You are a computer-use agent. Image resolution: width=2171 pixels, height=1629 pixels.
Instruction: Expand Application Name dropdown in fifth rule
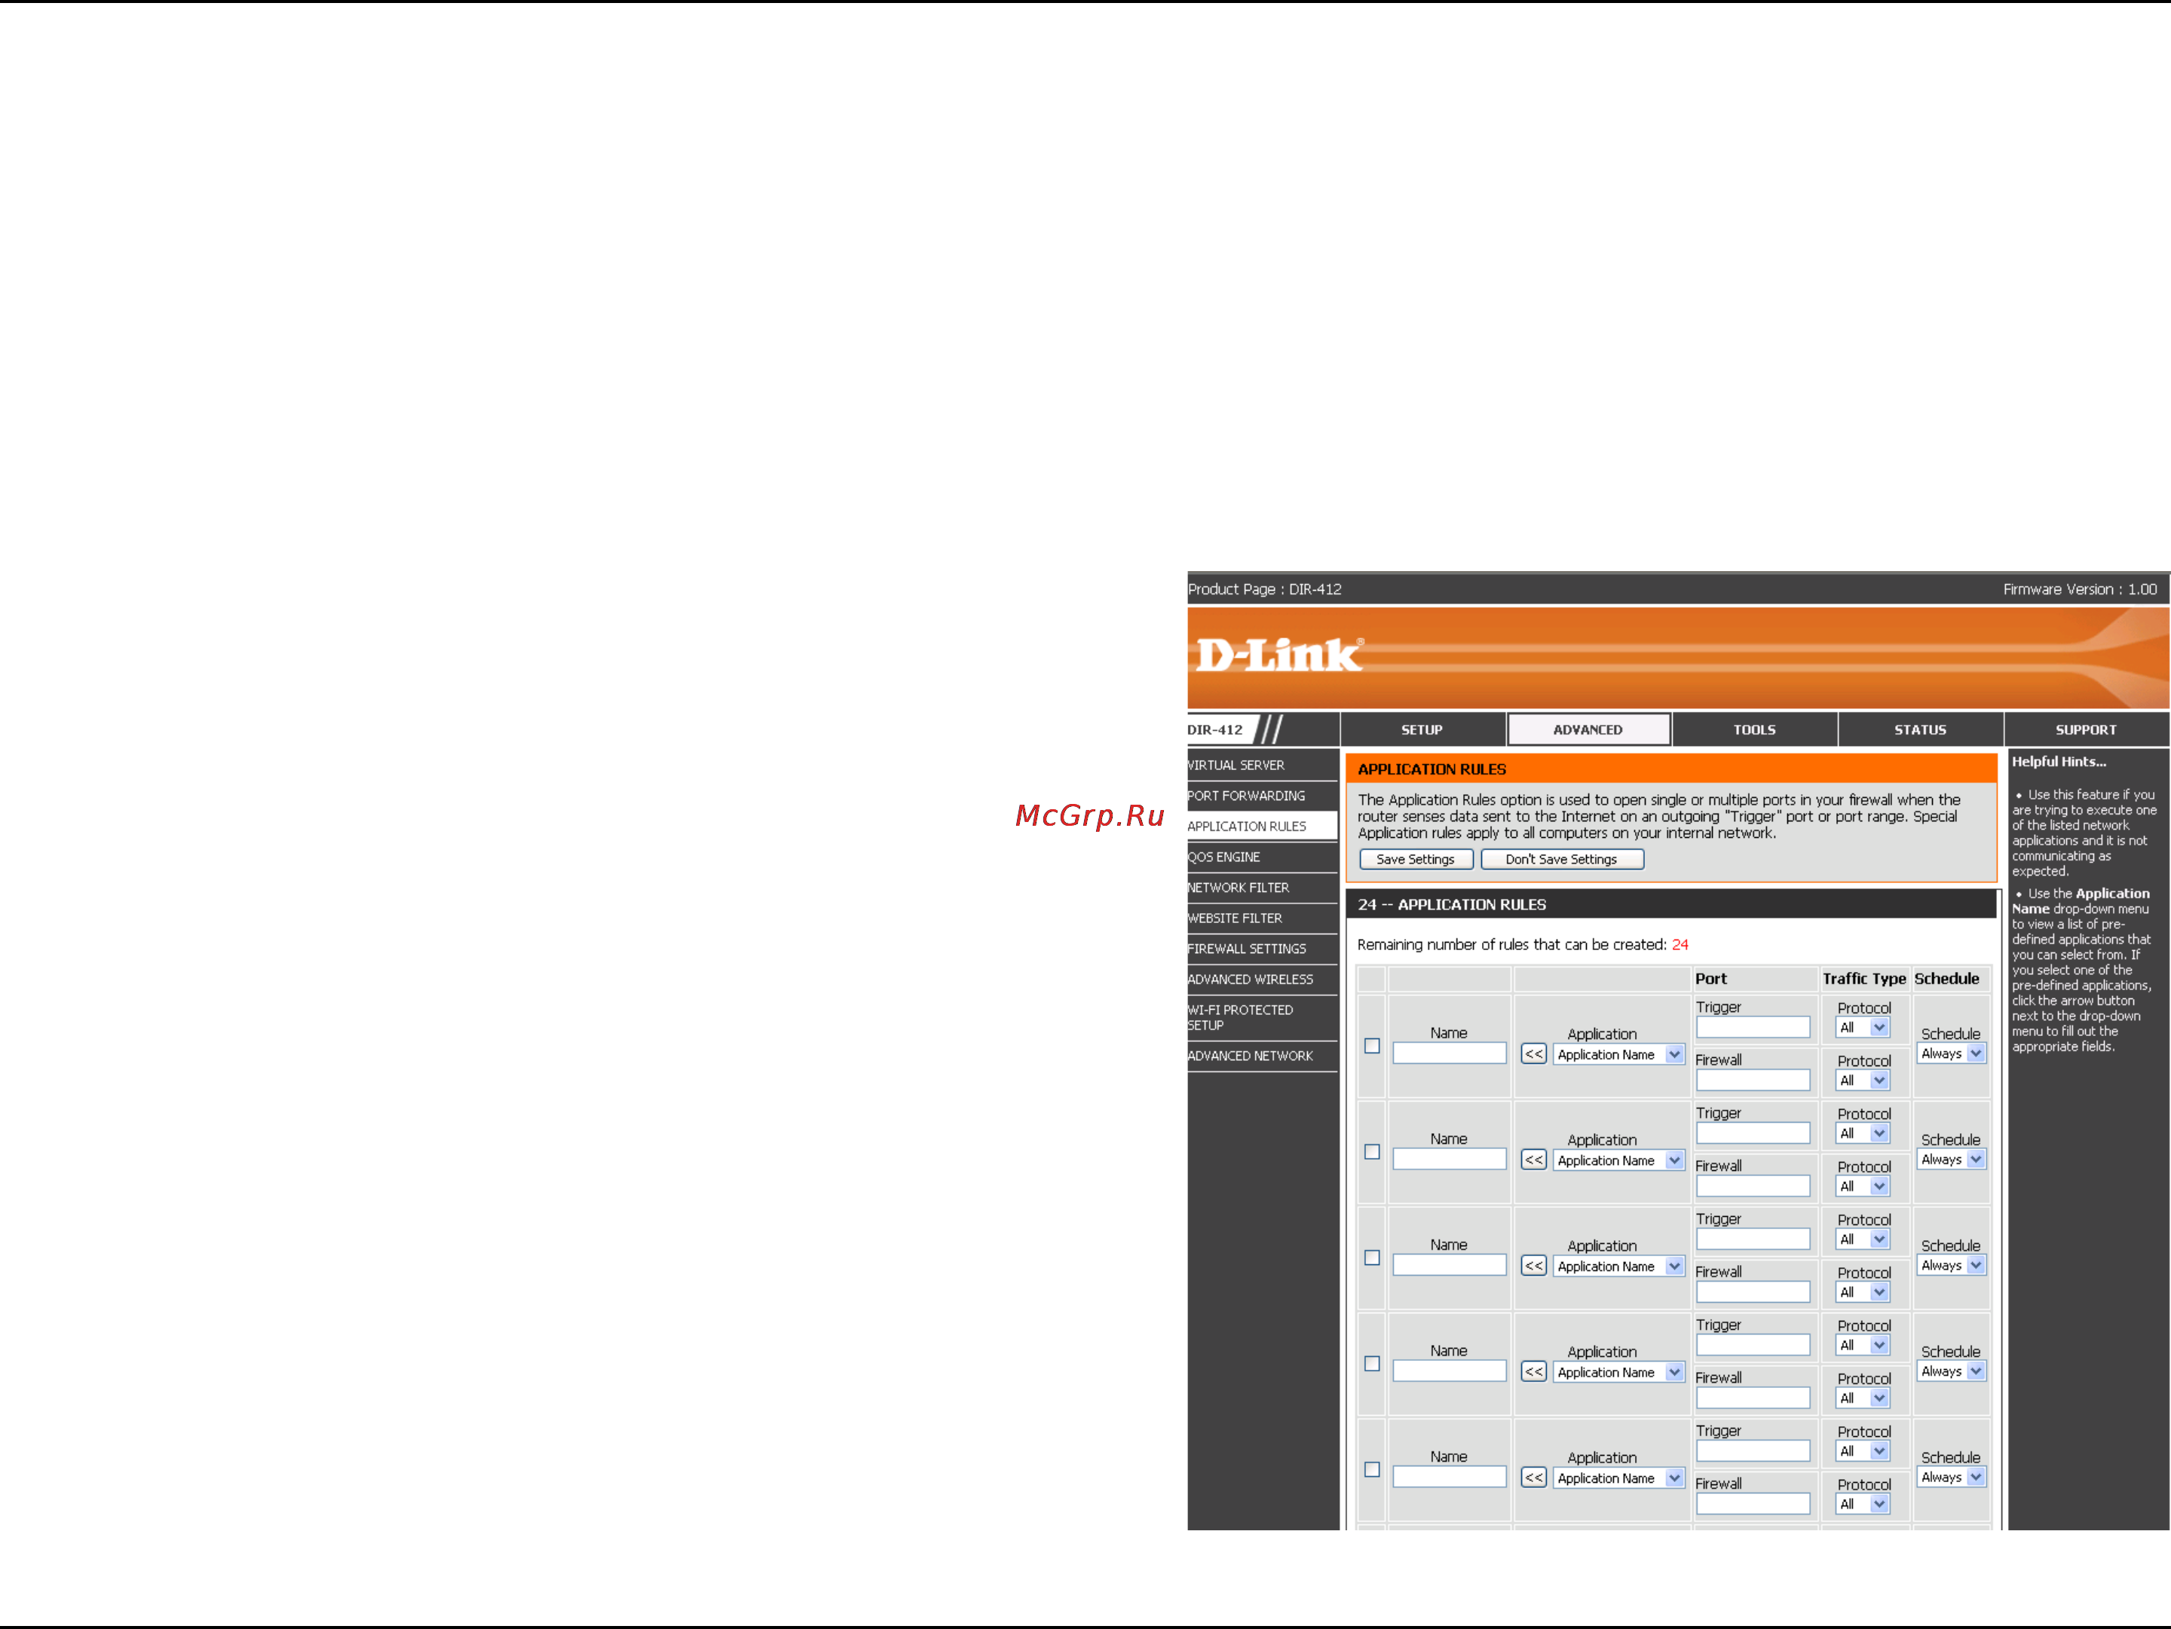point(1619,1478)
